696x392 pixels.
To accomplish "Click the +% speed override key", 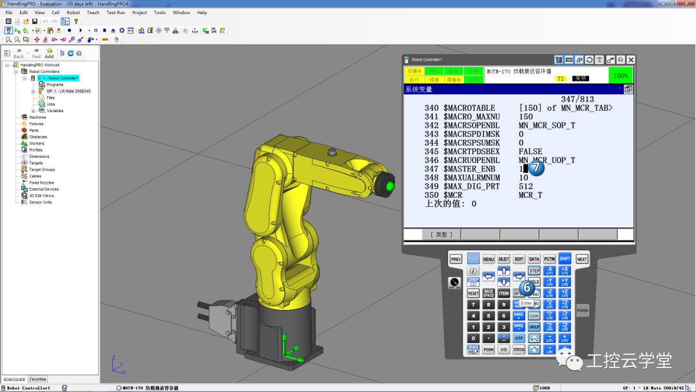I will tap(534, 338).
